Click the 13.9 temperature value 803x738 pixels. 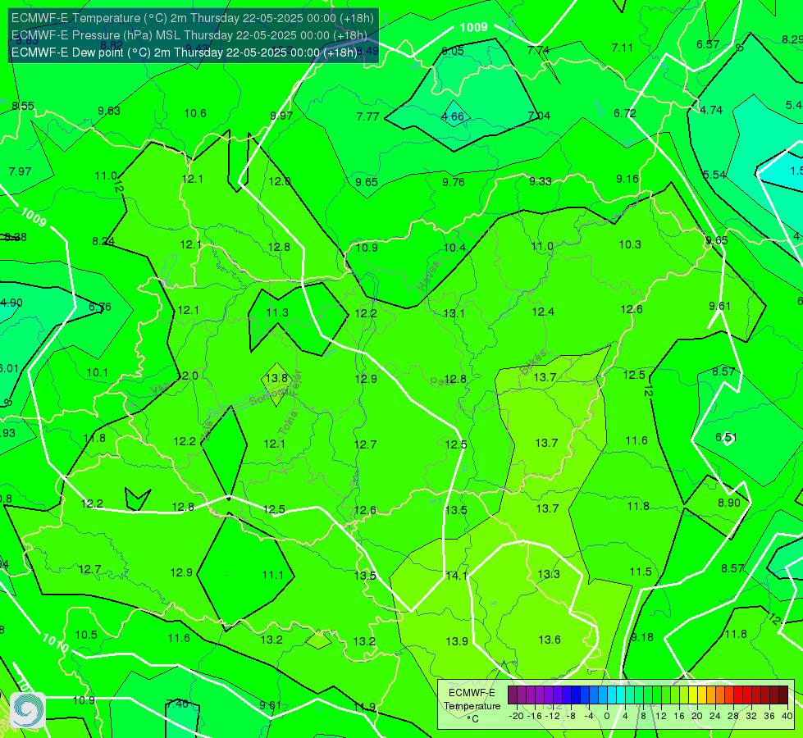click(457, 641)
